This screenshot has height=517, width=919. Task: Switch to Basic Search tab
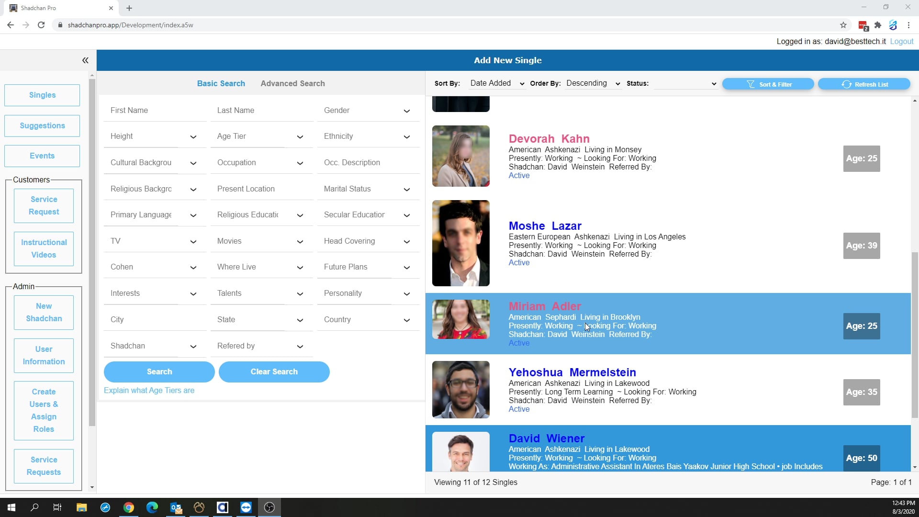tap(221, 83)
